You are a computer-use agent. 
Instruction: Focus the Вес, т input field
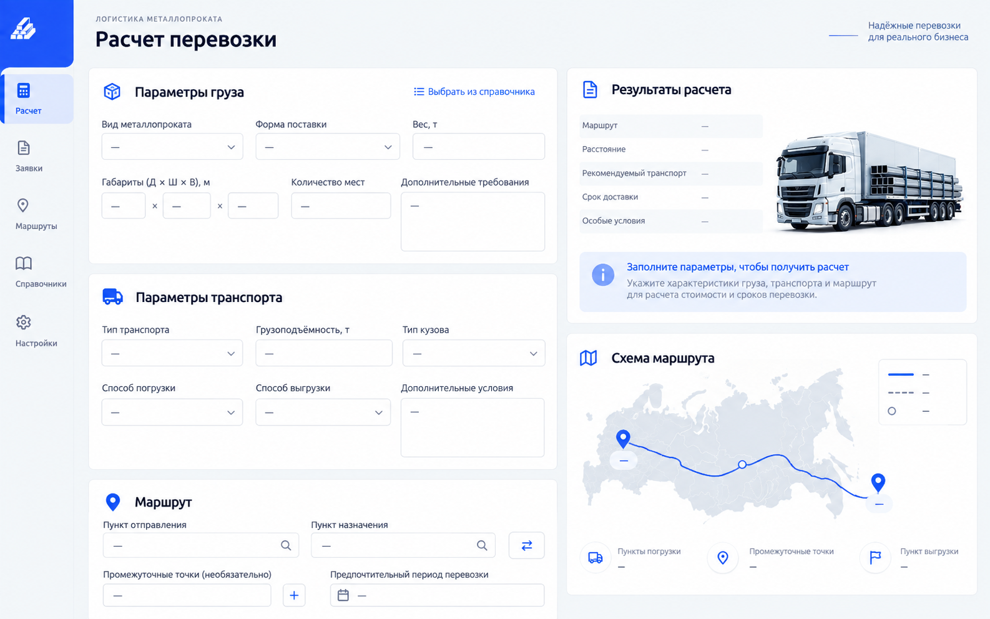click(479, 147)
